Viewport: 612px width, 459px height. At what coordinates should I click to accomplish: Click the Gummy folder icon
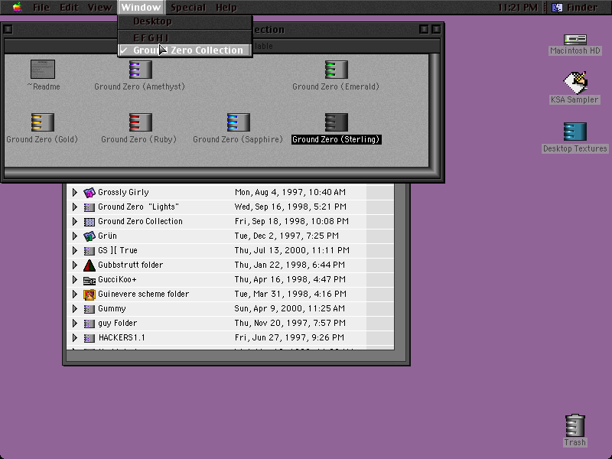coord(90,309)
